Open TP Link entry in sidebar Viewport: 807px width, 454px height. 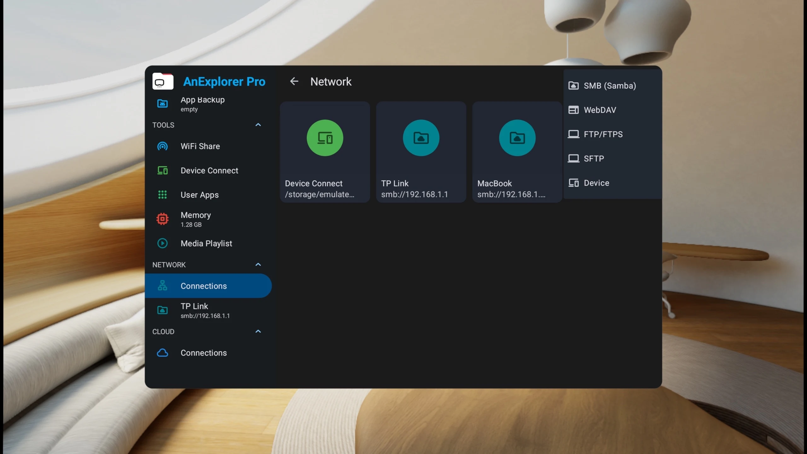point(208,310)
